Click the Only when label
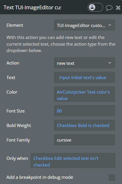The width and height of the screenshot is (122, 184). tap(17, 158)
